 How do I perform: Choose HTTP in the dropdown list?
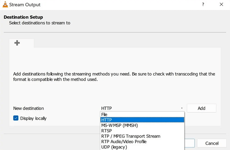point(142,120)
